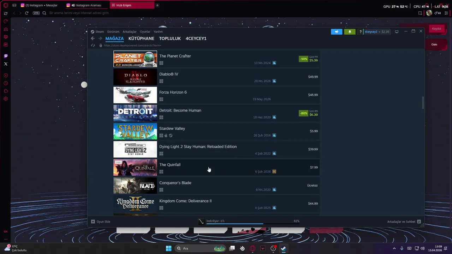
Task: Open Friends and Chat icon in Steam
Action: [419, 222]
